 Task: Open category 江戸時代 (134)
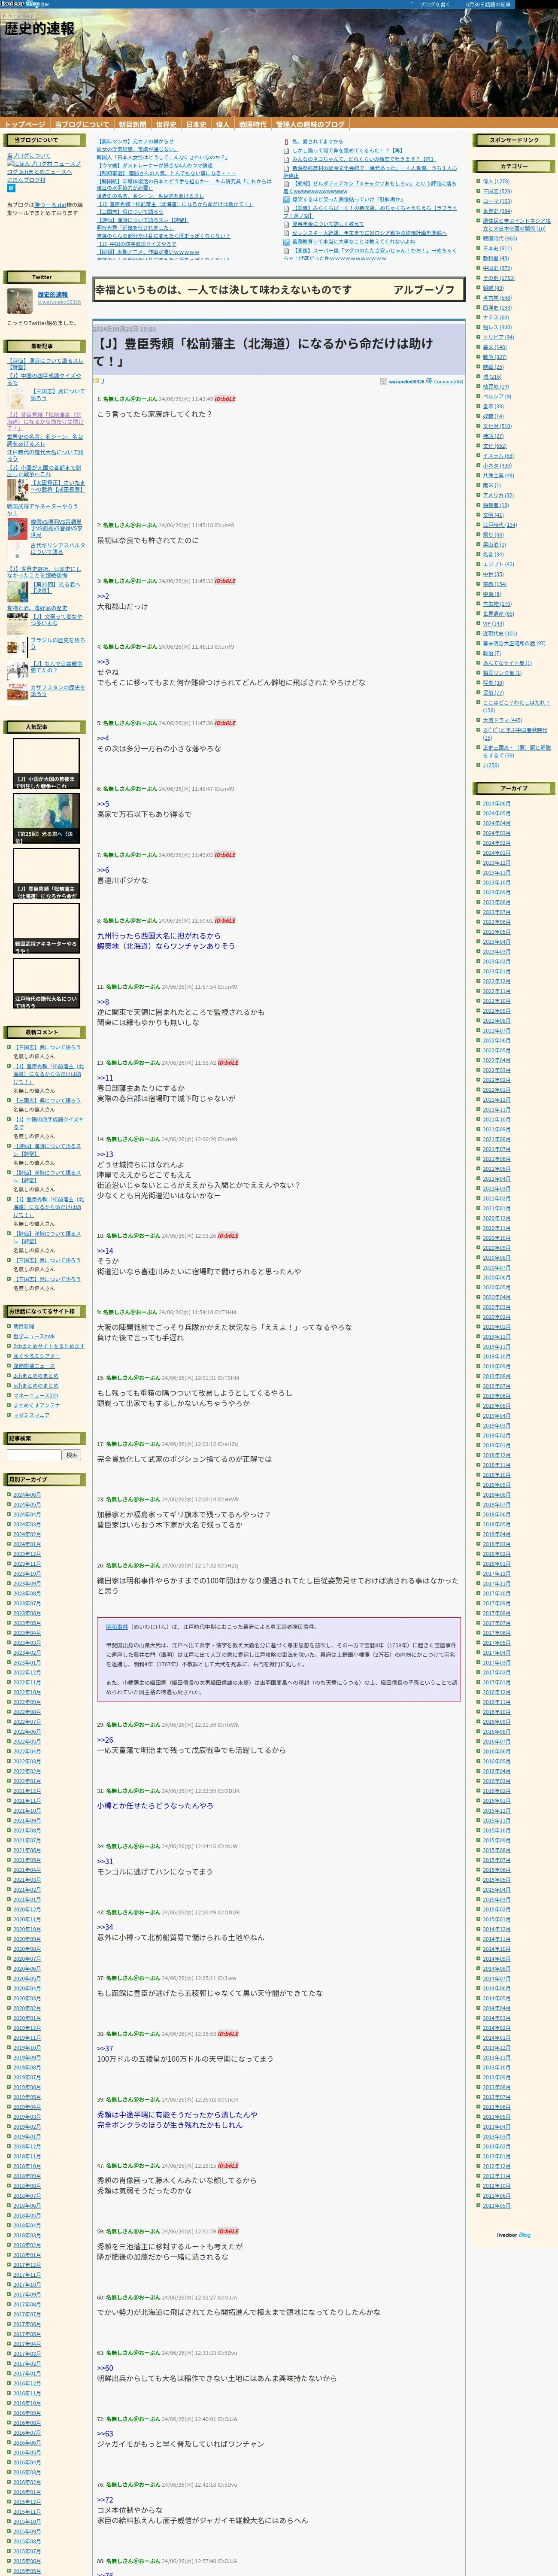(x=500, y=525)
